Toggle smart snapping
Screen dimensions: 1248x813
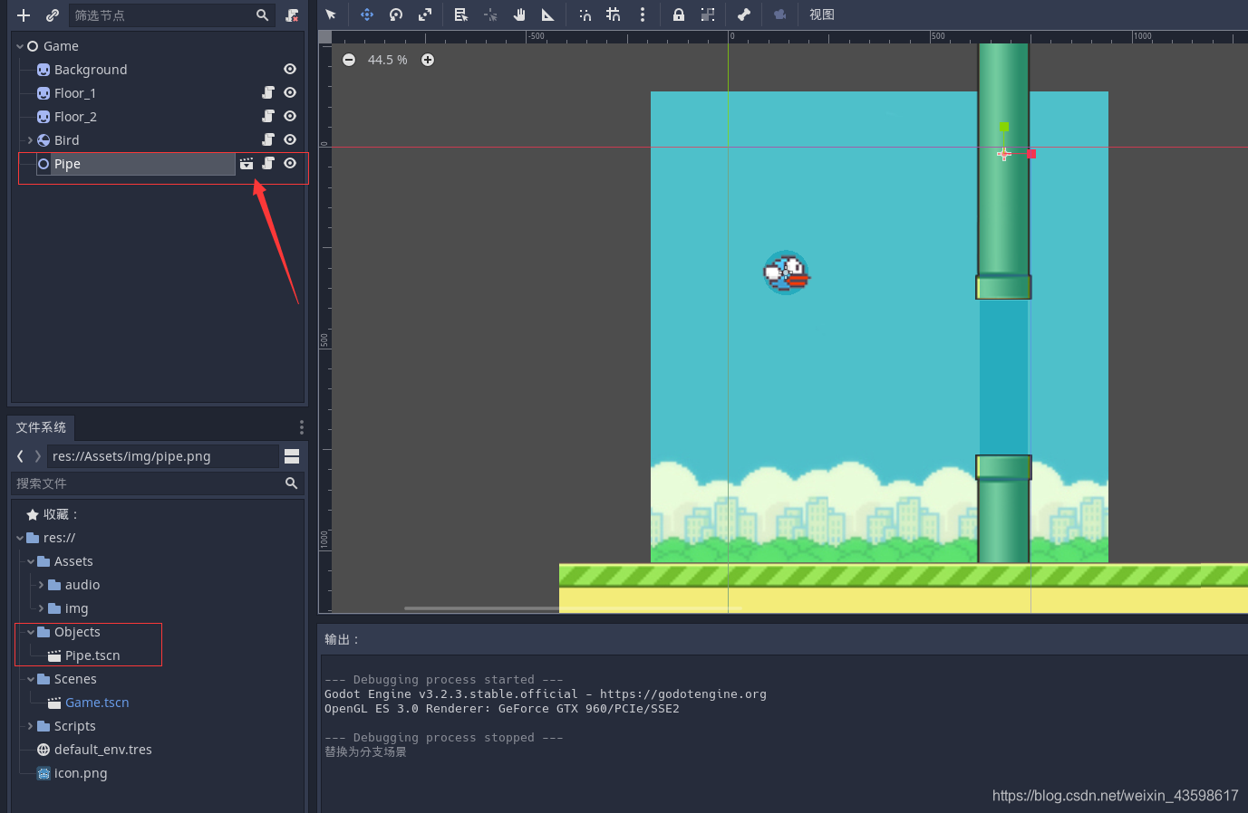point(585,14)
